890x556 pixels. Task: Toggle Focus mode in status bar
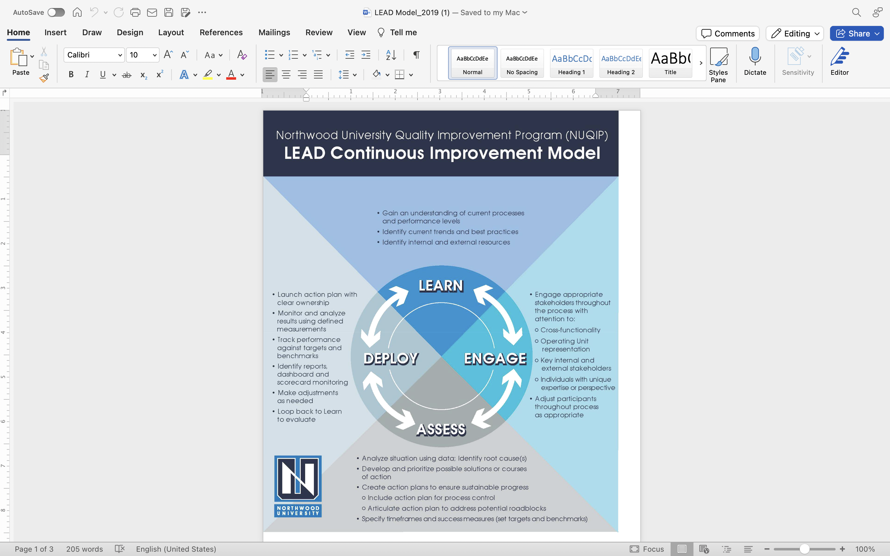tap(647, 549)
